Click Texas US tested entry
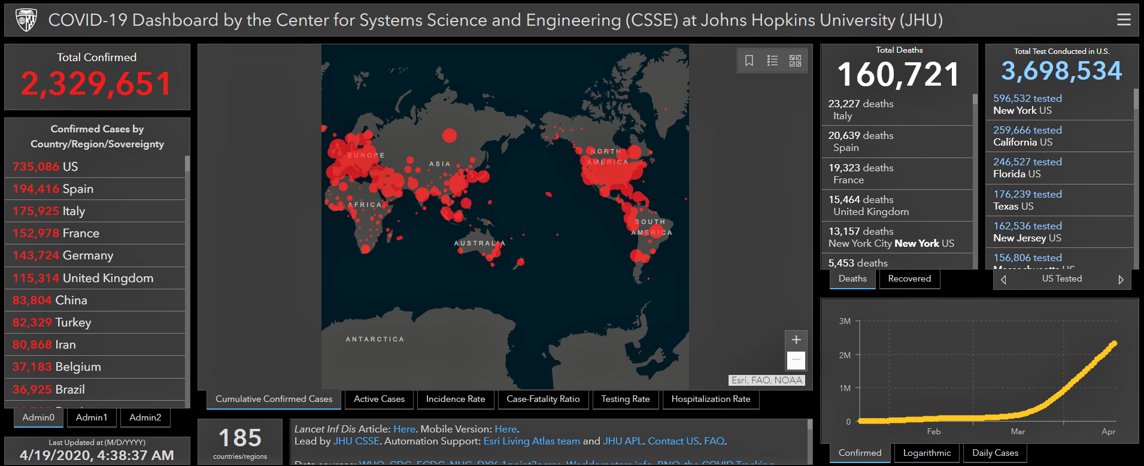 (x=1060, y=200)
